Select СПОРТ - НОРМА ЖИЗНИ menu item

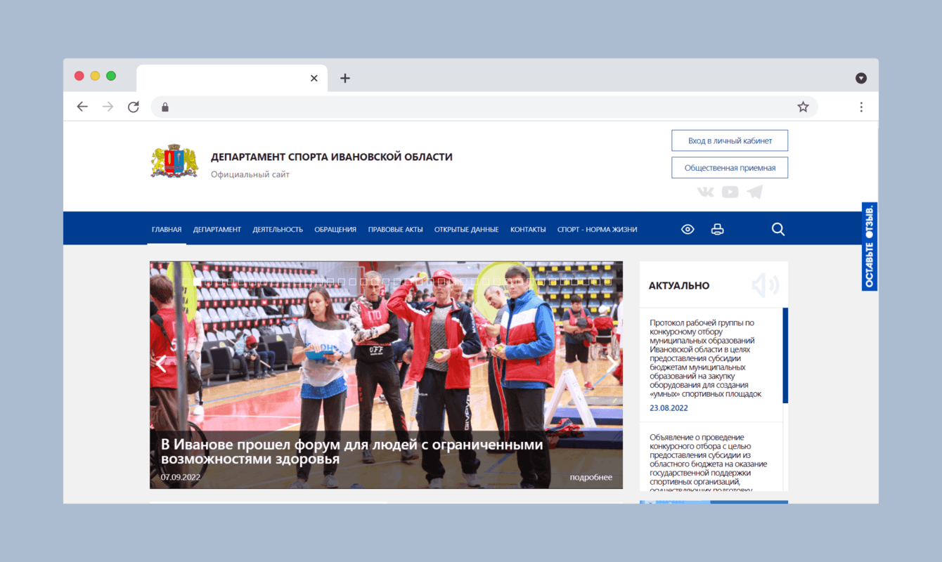click(597, 229)
